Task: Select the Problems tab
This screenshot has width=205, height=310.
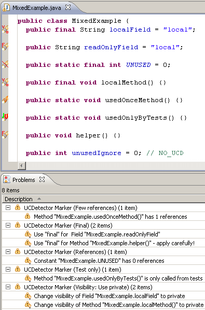Action: (x=23, y=180)
